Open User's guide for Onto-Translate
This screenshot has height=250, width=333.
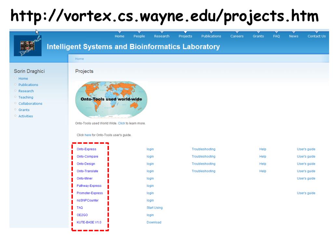point(306,171)
